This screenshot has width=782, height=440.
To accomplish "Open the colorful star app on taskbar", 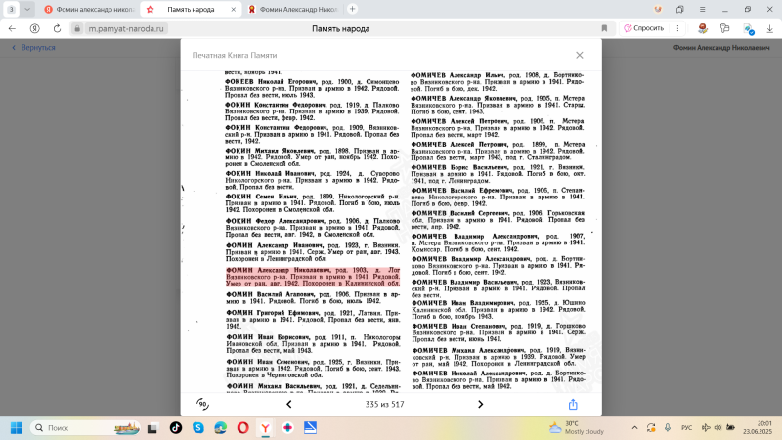I will [287, 428].
